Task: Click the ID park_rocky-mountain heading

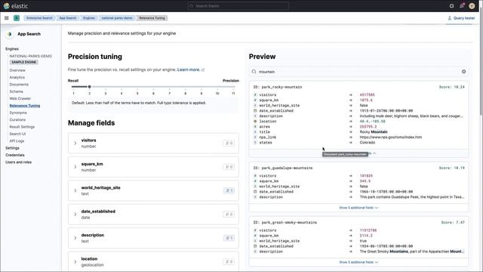Action: [x=278, y=88]
